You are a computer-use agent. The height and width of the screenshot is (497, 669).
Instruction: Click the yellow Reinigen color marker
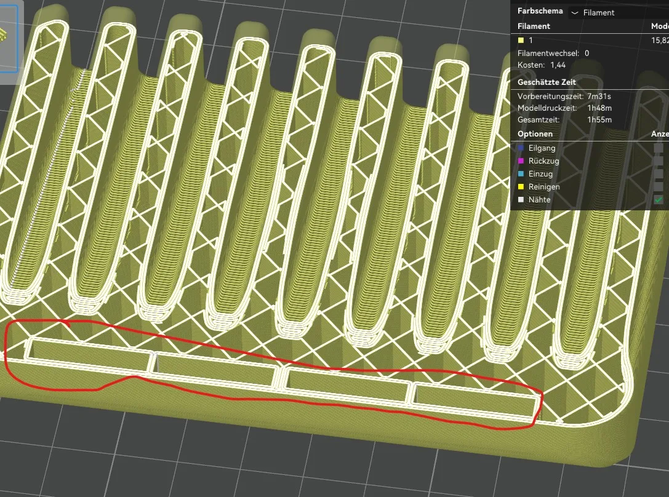click(521, 187)
